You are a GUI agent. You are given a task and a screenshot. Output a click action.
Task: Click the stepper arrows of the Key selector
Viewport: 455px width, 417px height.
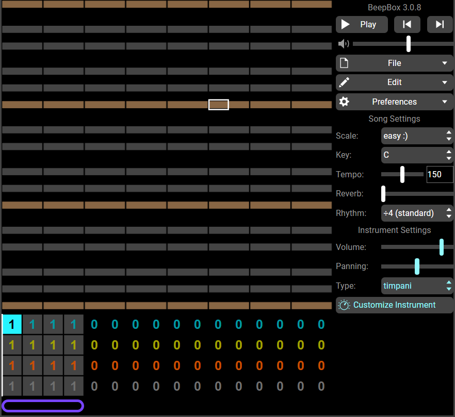[x=449, y=155]
